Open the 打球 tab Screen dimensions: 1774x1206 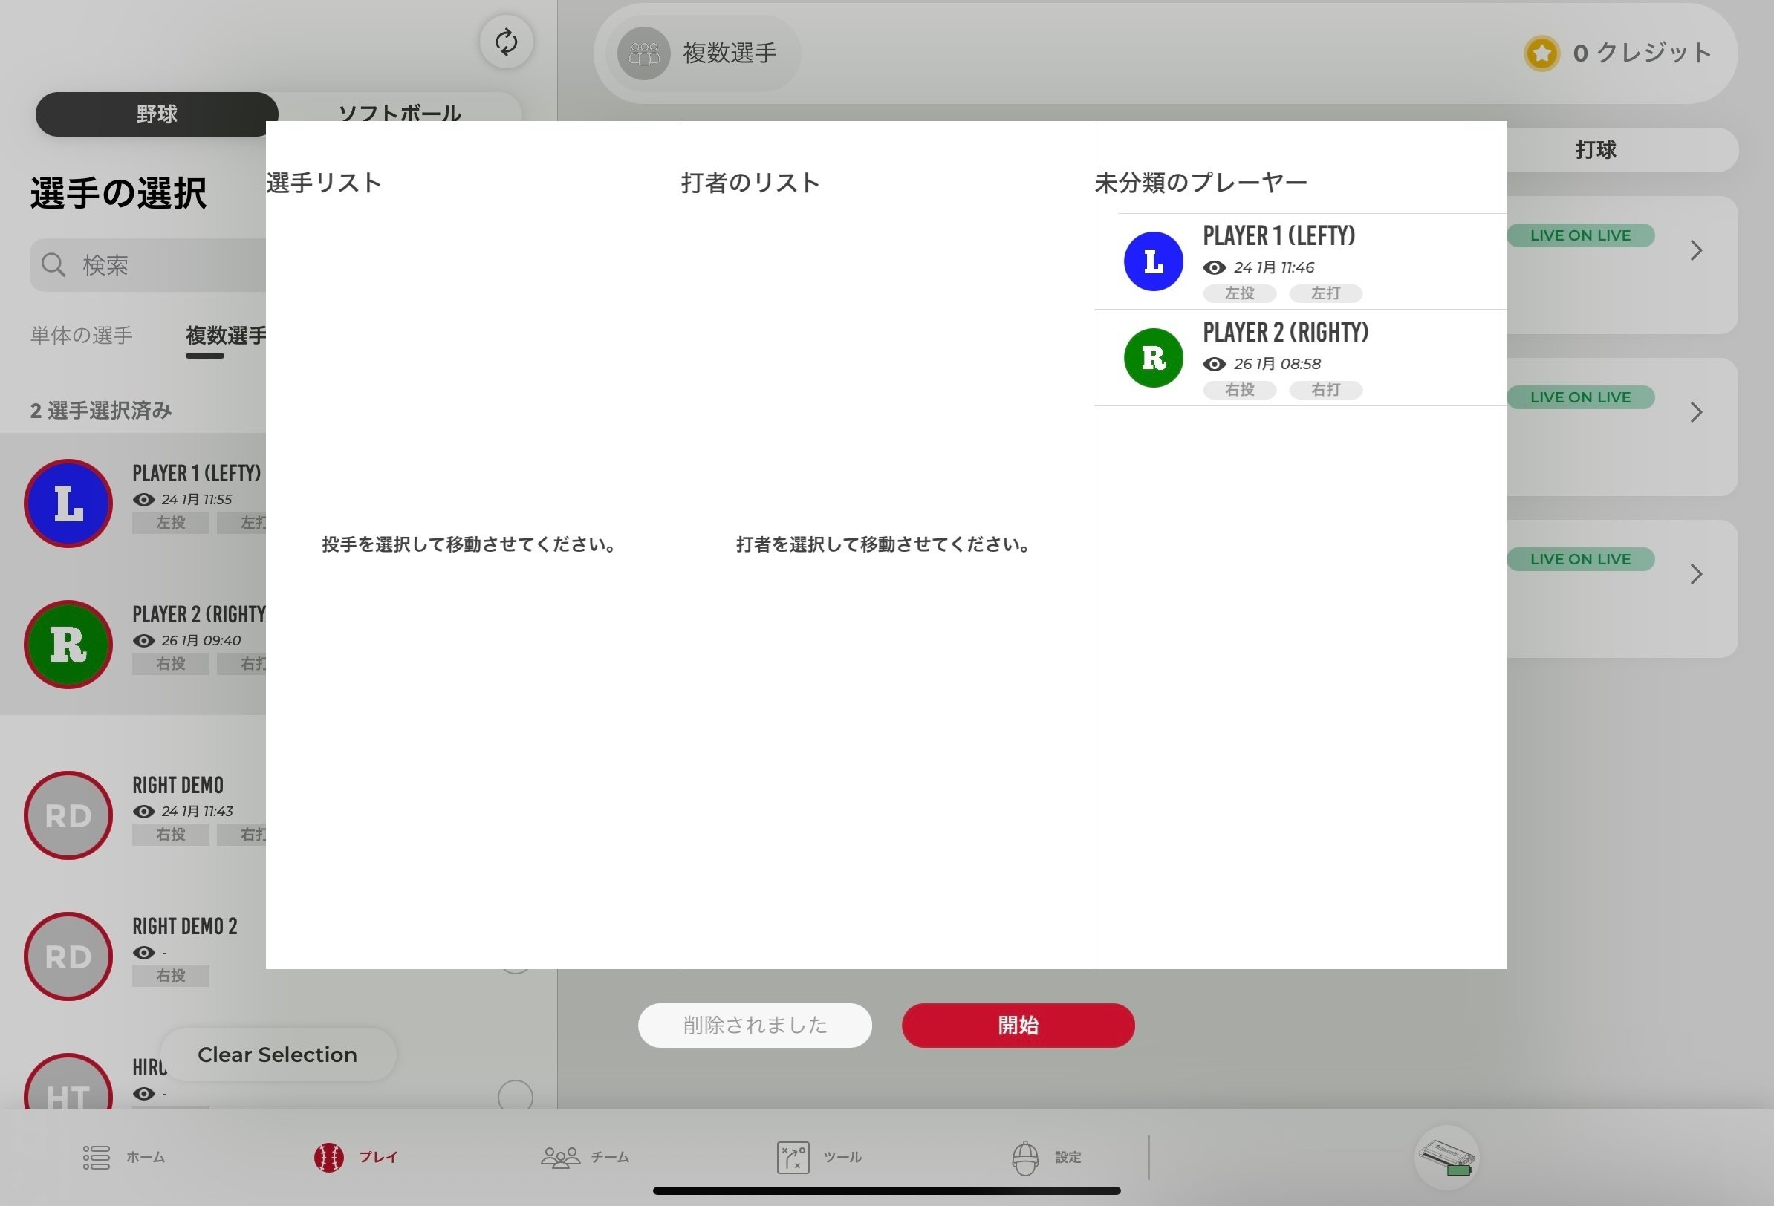coord(1596,149)
